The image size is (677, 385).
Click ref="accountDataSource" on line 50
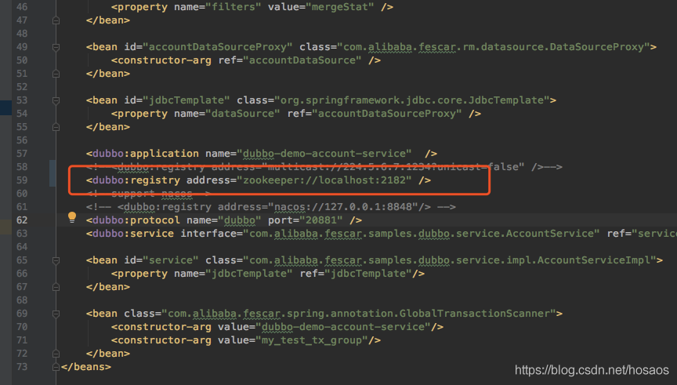(290, 60)
